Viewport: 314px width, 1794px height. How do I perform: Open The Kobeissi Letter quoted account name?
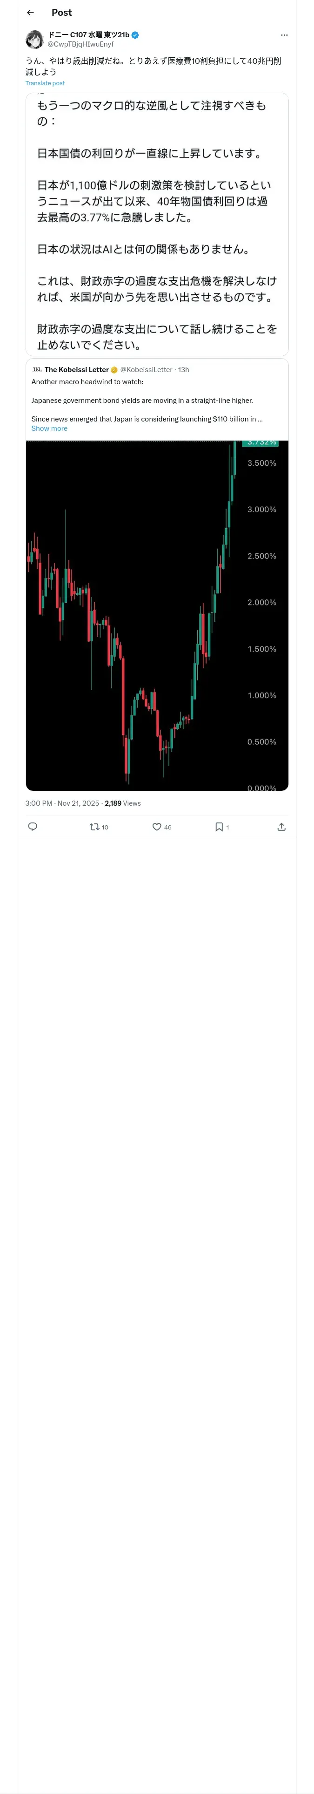point(77,370)
